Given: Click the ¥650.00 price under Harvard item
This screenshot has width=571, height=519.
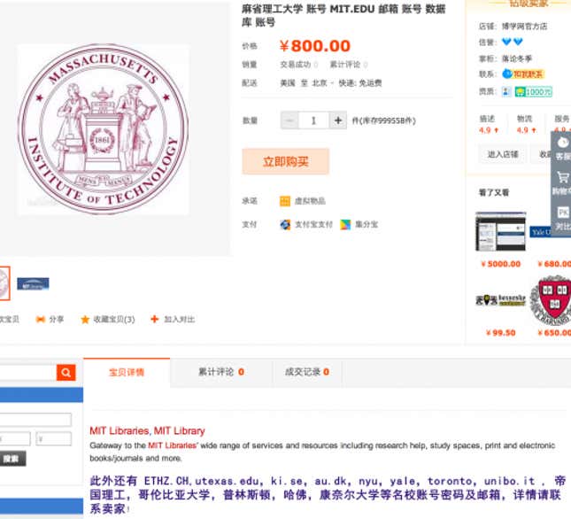Looking at the screenshot, I should click(554, 332).
